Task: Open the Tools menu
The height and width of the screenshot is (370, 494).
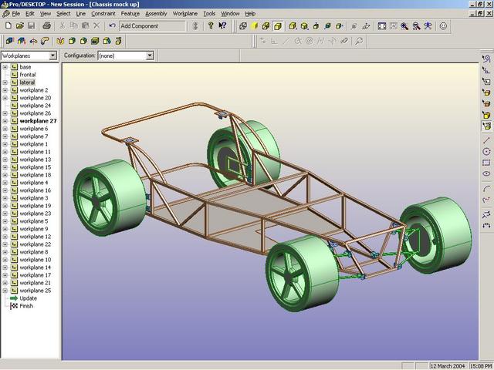Action: [x=209, y=14]
